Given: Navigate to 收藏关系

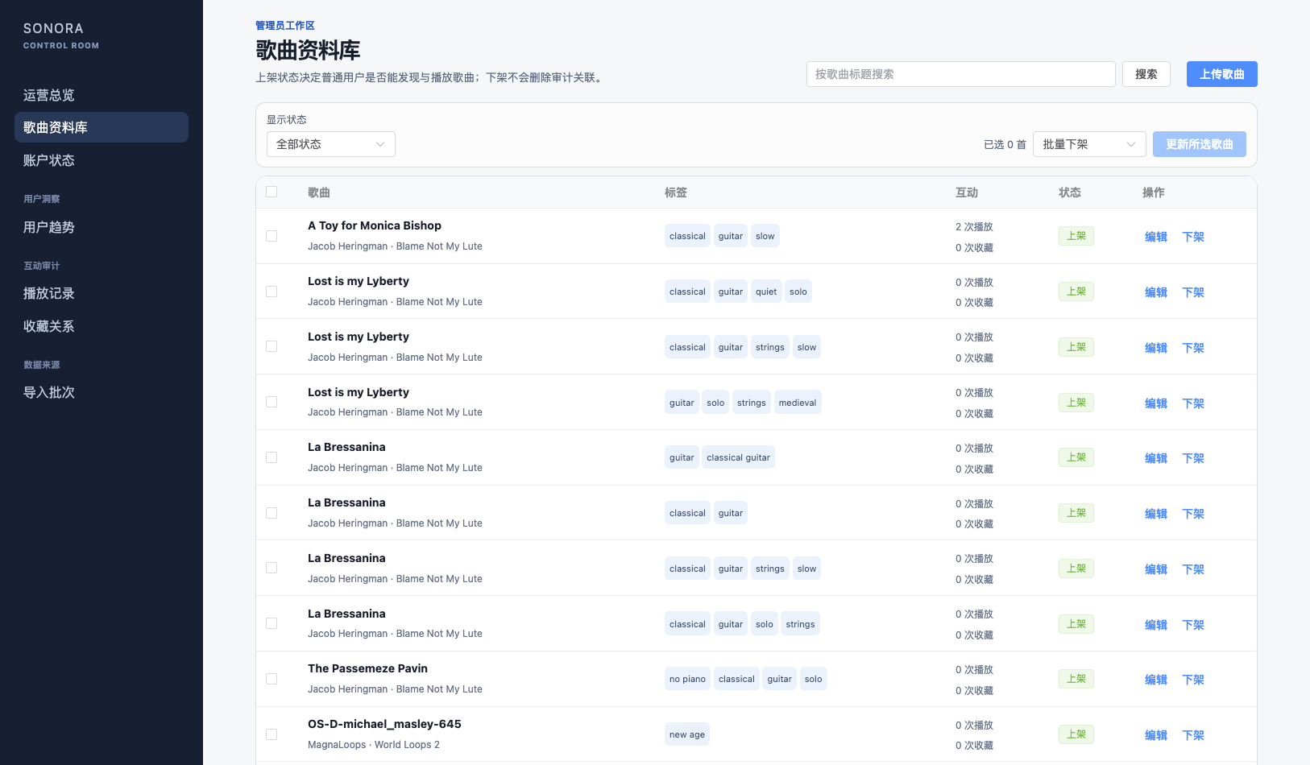Looking at the screenshot, I should tap(102, 326).
